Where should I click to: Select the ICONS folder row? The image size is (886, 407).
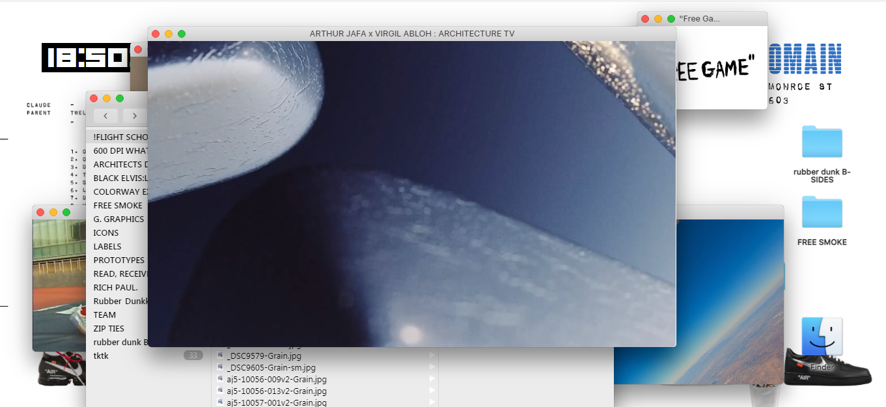pyautogui.click(x=117, y=232)
